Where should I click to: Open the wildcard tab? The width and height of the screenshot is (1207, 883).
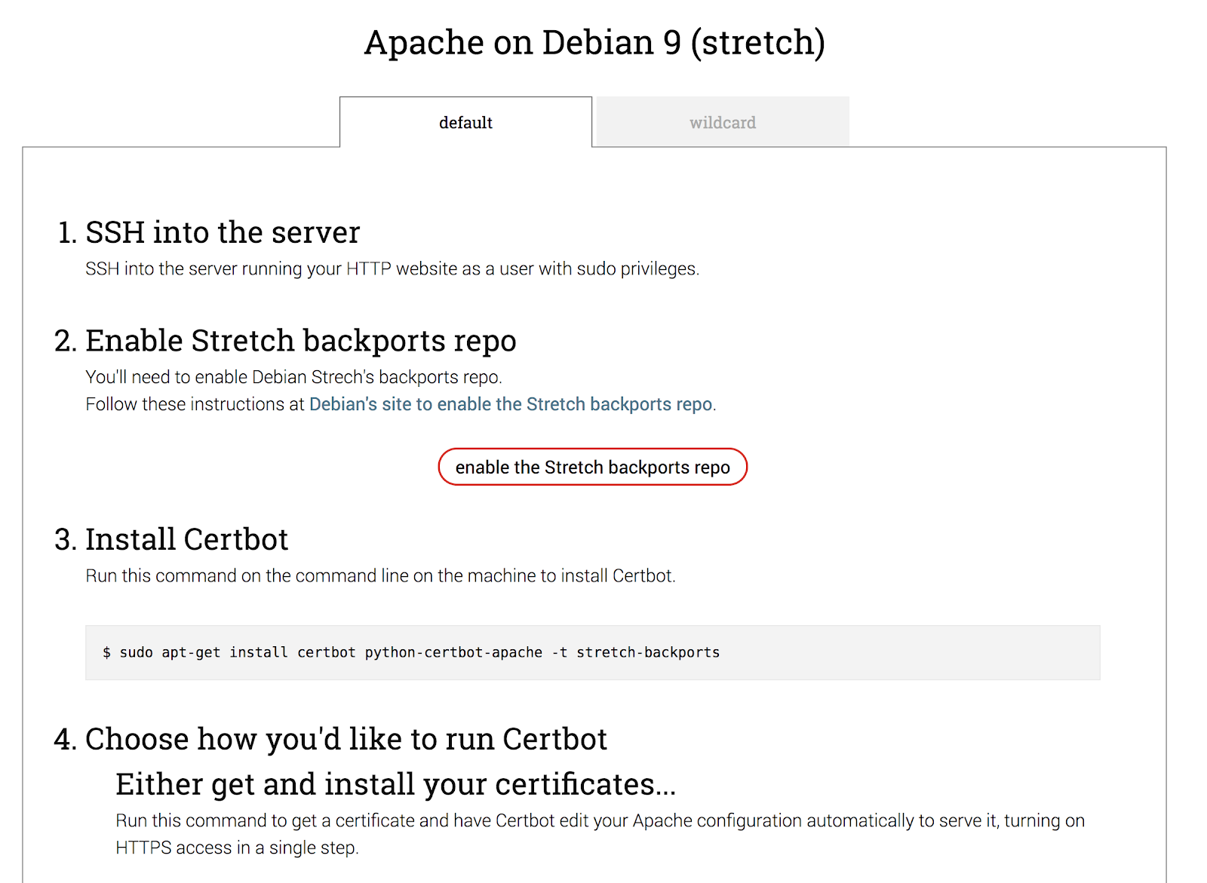tap(722, 123)
